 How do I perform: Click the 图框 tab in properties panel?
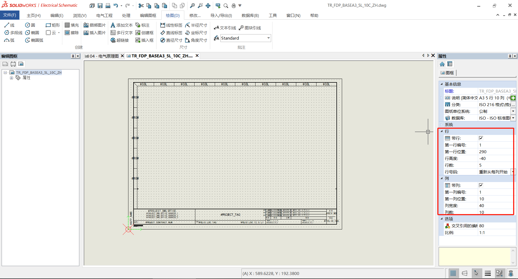pyautogui.click(x=447, y=73)
